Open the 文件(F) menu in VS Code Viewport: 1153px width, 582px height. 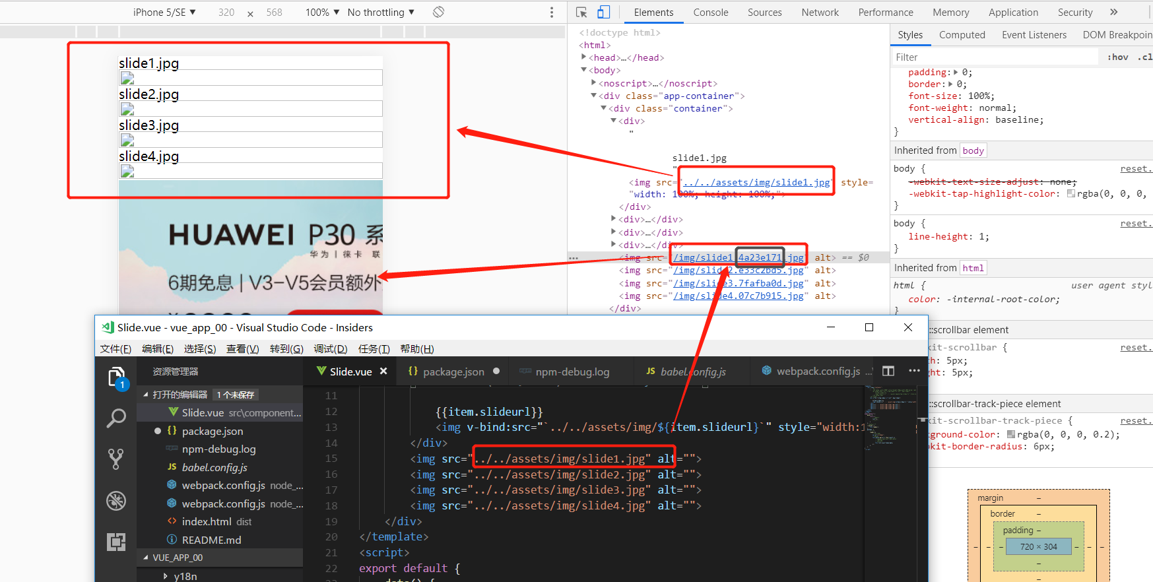[x=115, y=349]
